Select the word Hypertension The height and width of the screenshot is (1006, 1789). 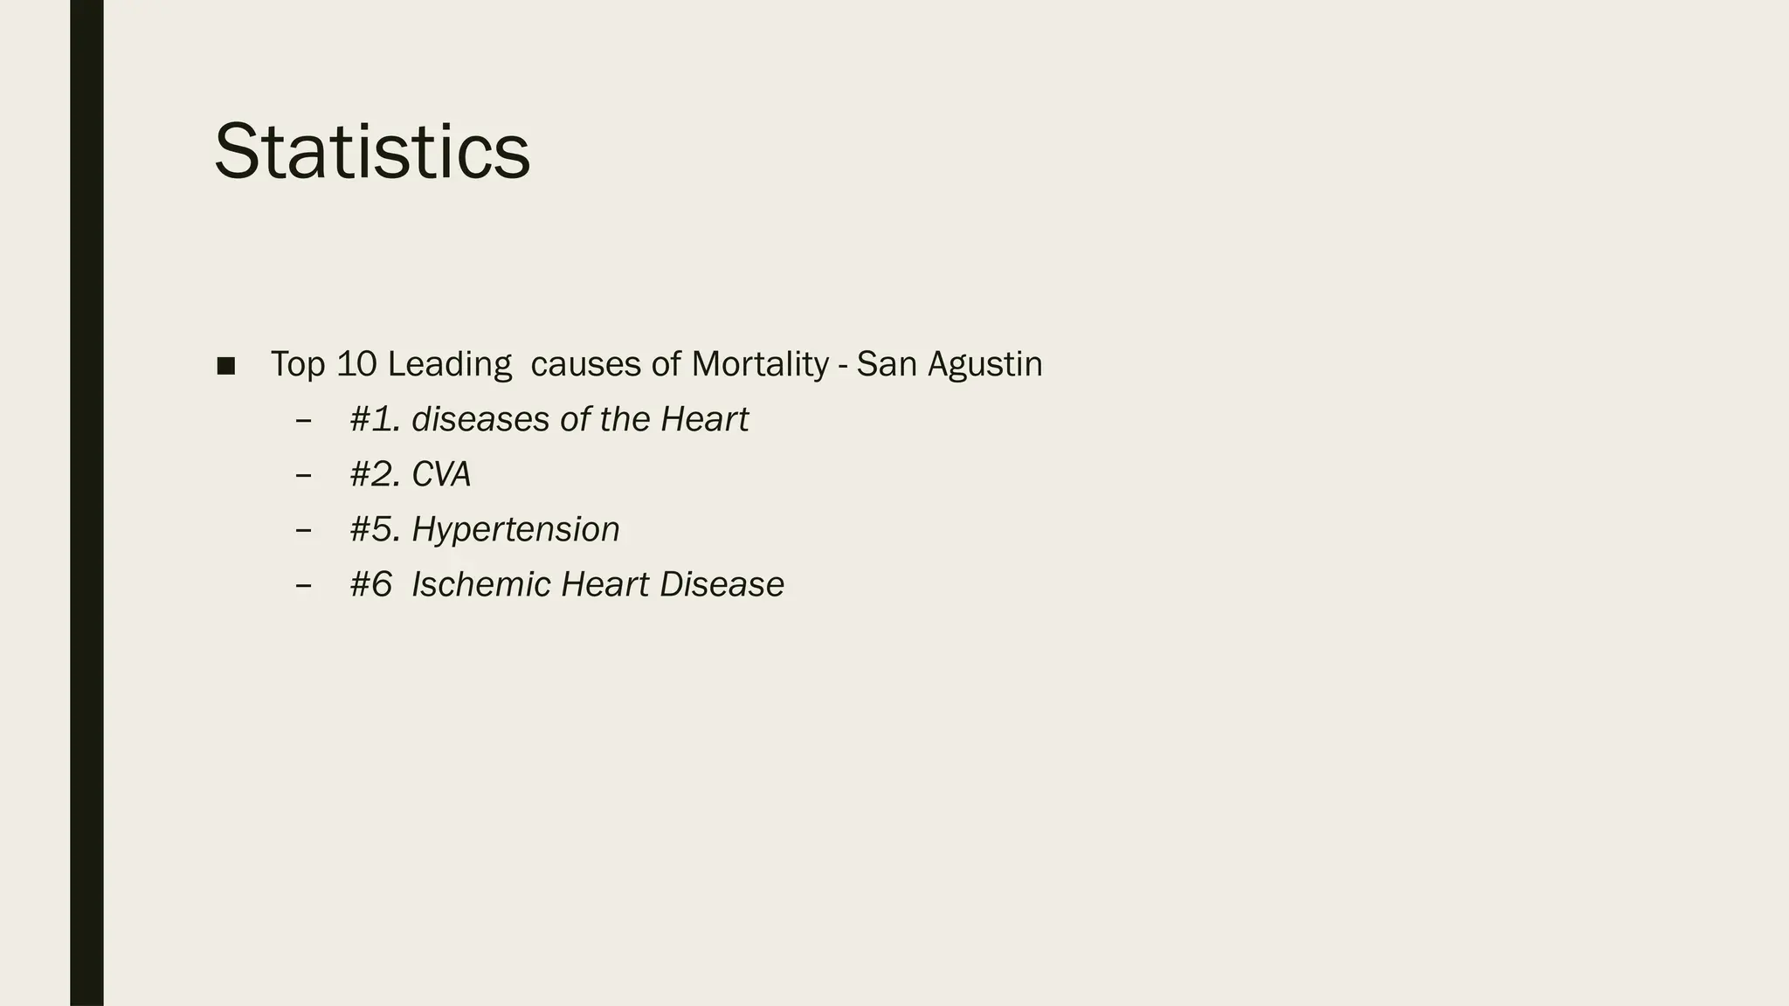point(515,530)
